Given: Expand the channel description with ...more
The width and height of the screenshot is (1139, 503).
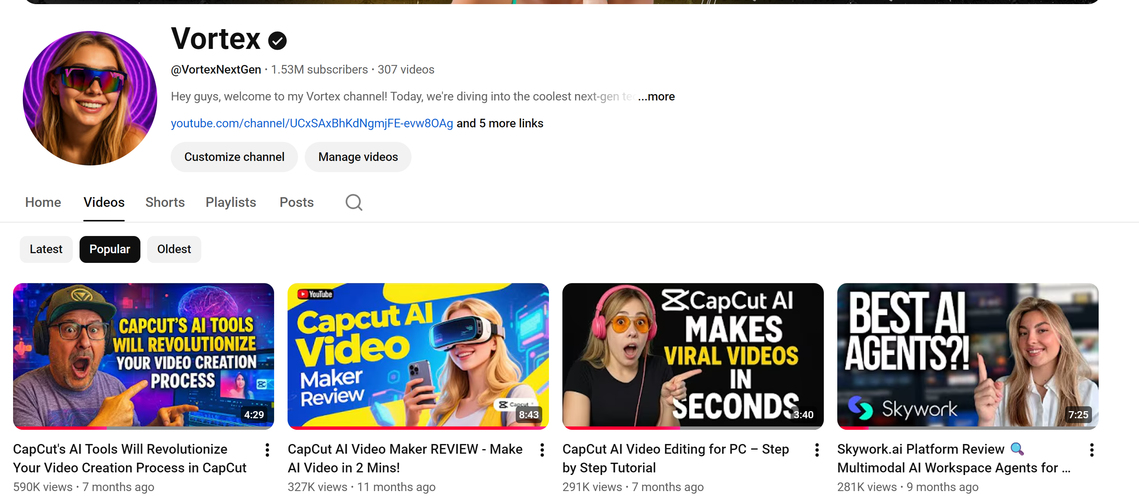Looking at the screenshot, I should [x=656, y=96].
